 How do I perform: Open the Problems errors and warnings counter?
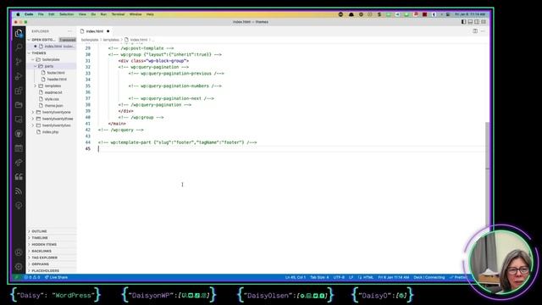click(32, 277)
